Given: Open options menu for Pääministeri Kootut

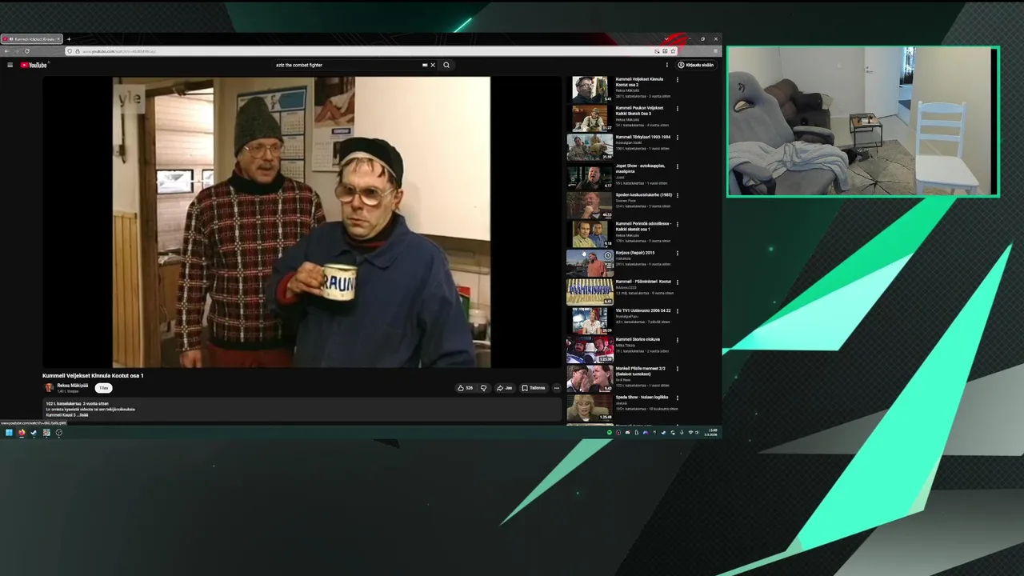Looking at the screenshot, I should tap(678, 282).
